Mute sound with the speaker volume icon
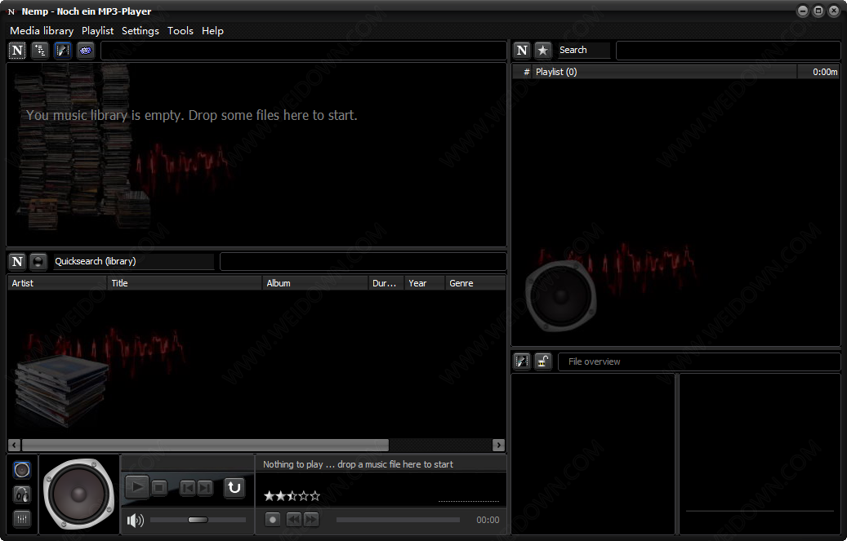 tap(135, 521)
